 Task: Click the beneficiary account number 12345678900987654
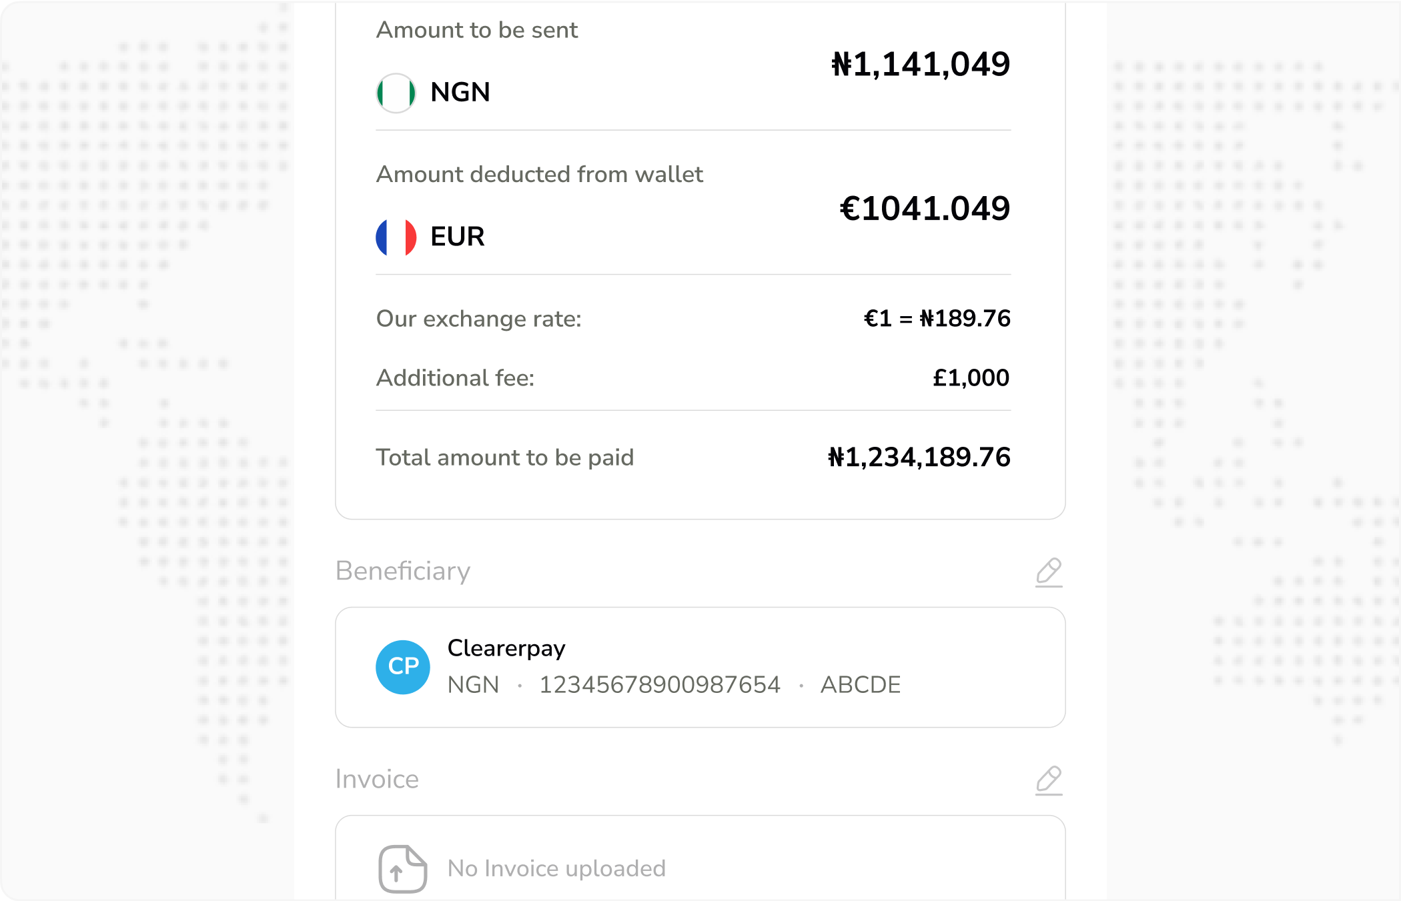[x=659, y=685]
